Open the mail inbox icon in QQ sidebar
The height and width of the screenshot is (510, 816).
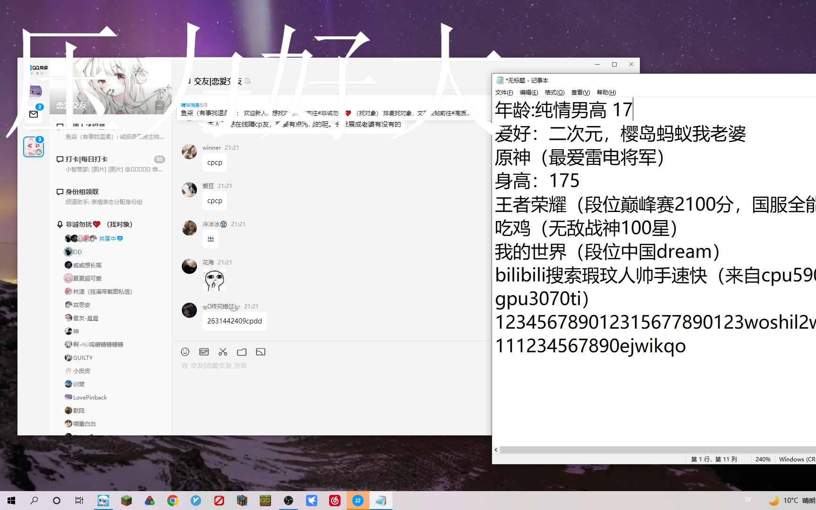pos(34,114)
